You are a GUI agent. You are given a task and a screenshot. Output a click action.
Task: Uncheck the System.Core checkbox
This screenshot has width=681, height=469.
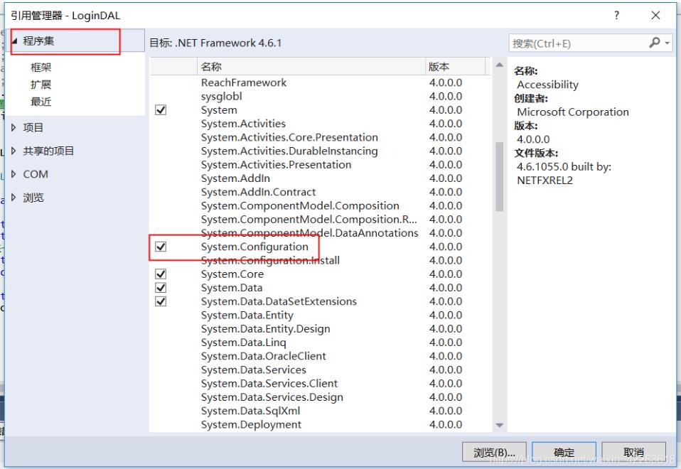click(161, 274)
